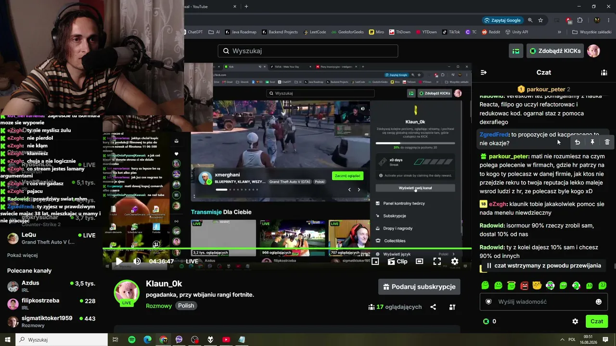Open the YTDown bookmark

click(426, 32)
